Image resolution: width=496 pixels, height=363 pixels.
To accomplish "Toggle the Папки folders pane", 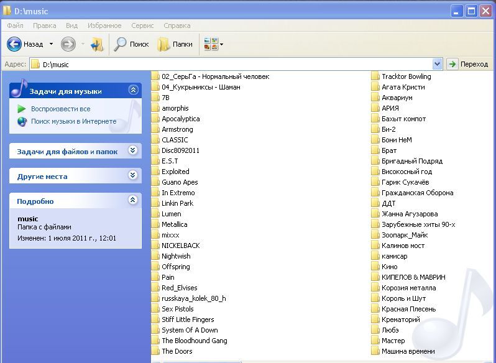I will pos(175,44).
